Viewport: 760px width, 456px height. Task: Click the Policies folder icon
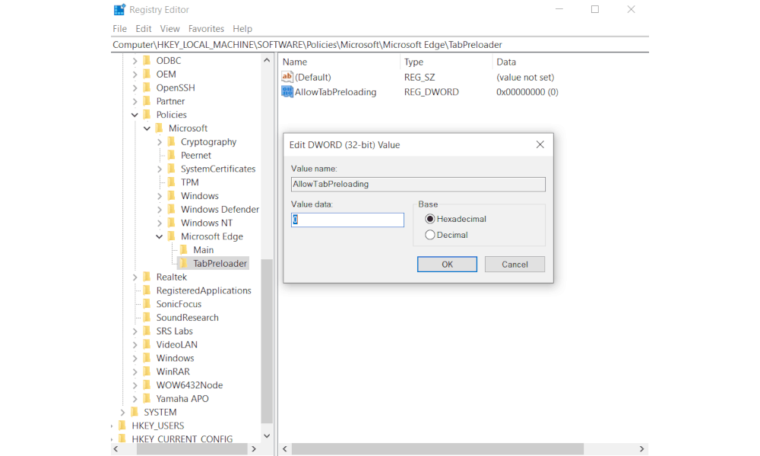click(147, 115)
